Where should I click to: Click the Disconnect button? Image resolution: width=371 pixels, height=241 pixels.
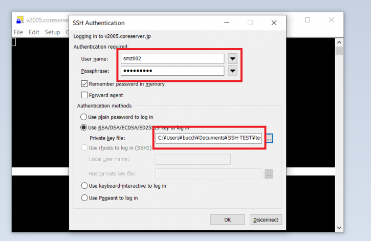pos(266,220)
